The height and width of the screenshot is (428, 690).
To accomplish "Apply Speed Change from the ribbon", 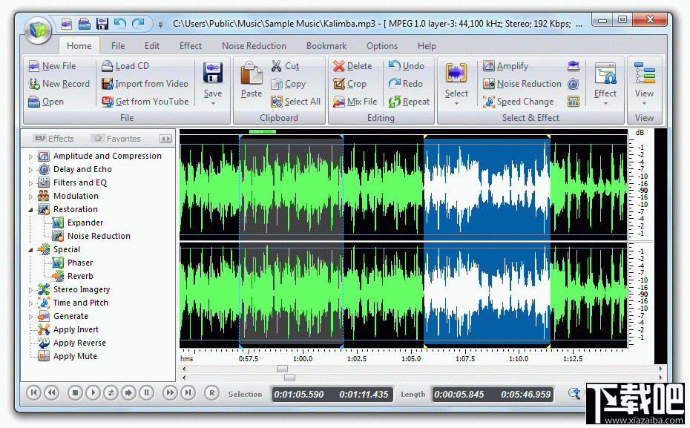I will pyautogui.click(x=518, y=102).
